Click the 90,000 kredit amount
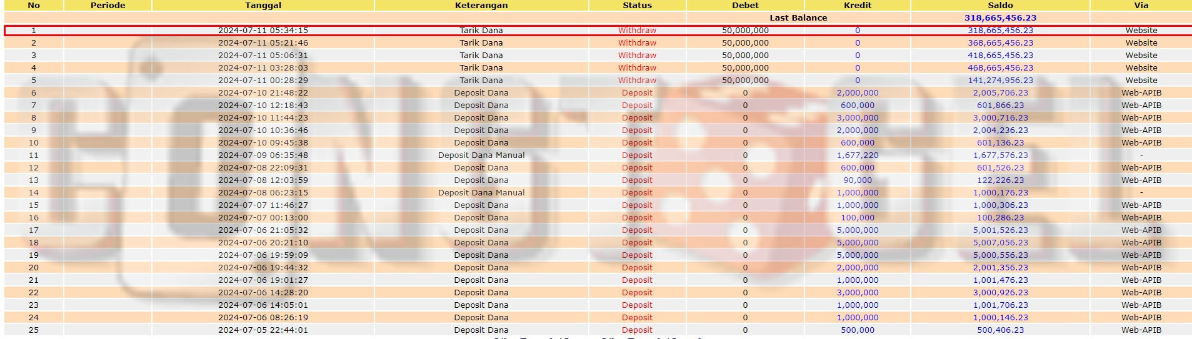 [858, 180]
